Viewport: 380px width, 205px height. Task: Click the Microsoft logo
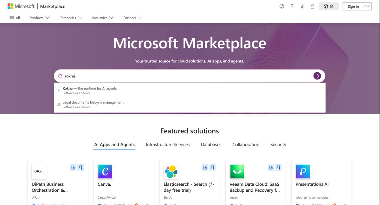point(21,6)
